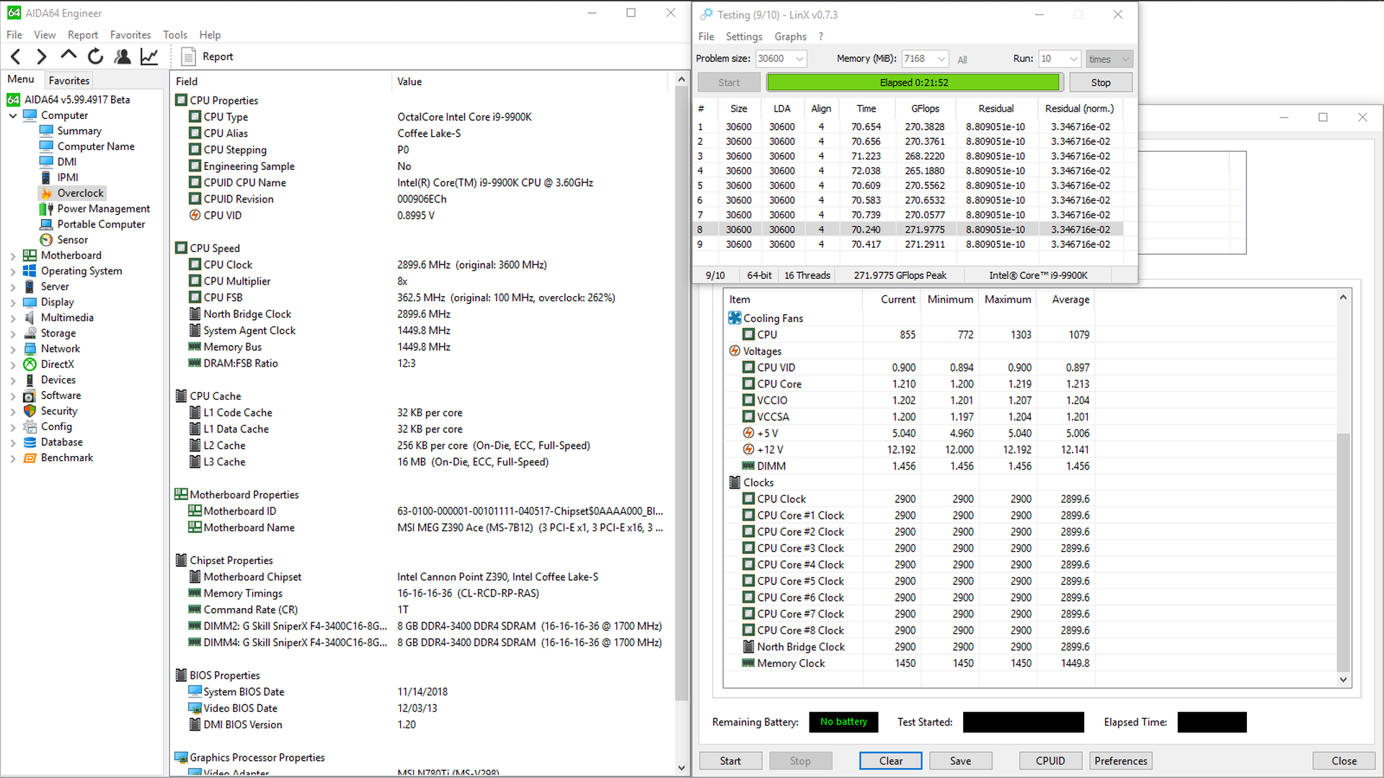Image resolution: width=1384 pixels, height=778 pixels.
Task: Open the graph chart toolbar icon
Action: click(x=149, y=56)
